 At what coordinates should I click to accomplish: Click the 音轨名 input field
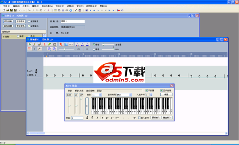point(73,21)
